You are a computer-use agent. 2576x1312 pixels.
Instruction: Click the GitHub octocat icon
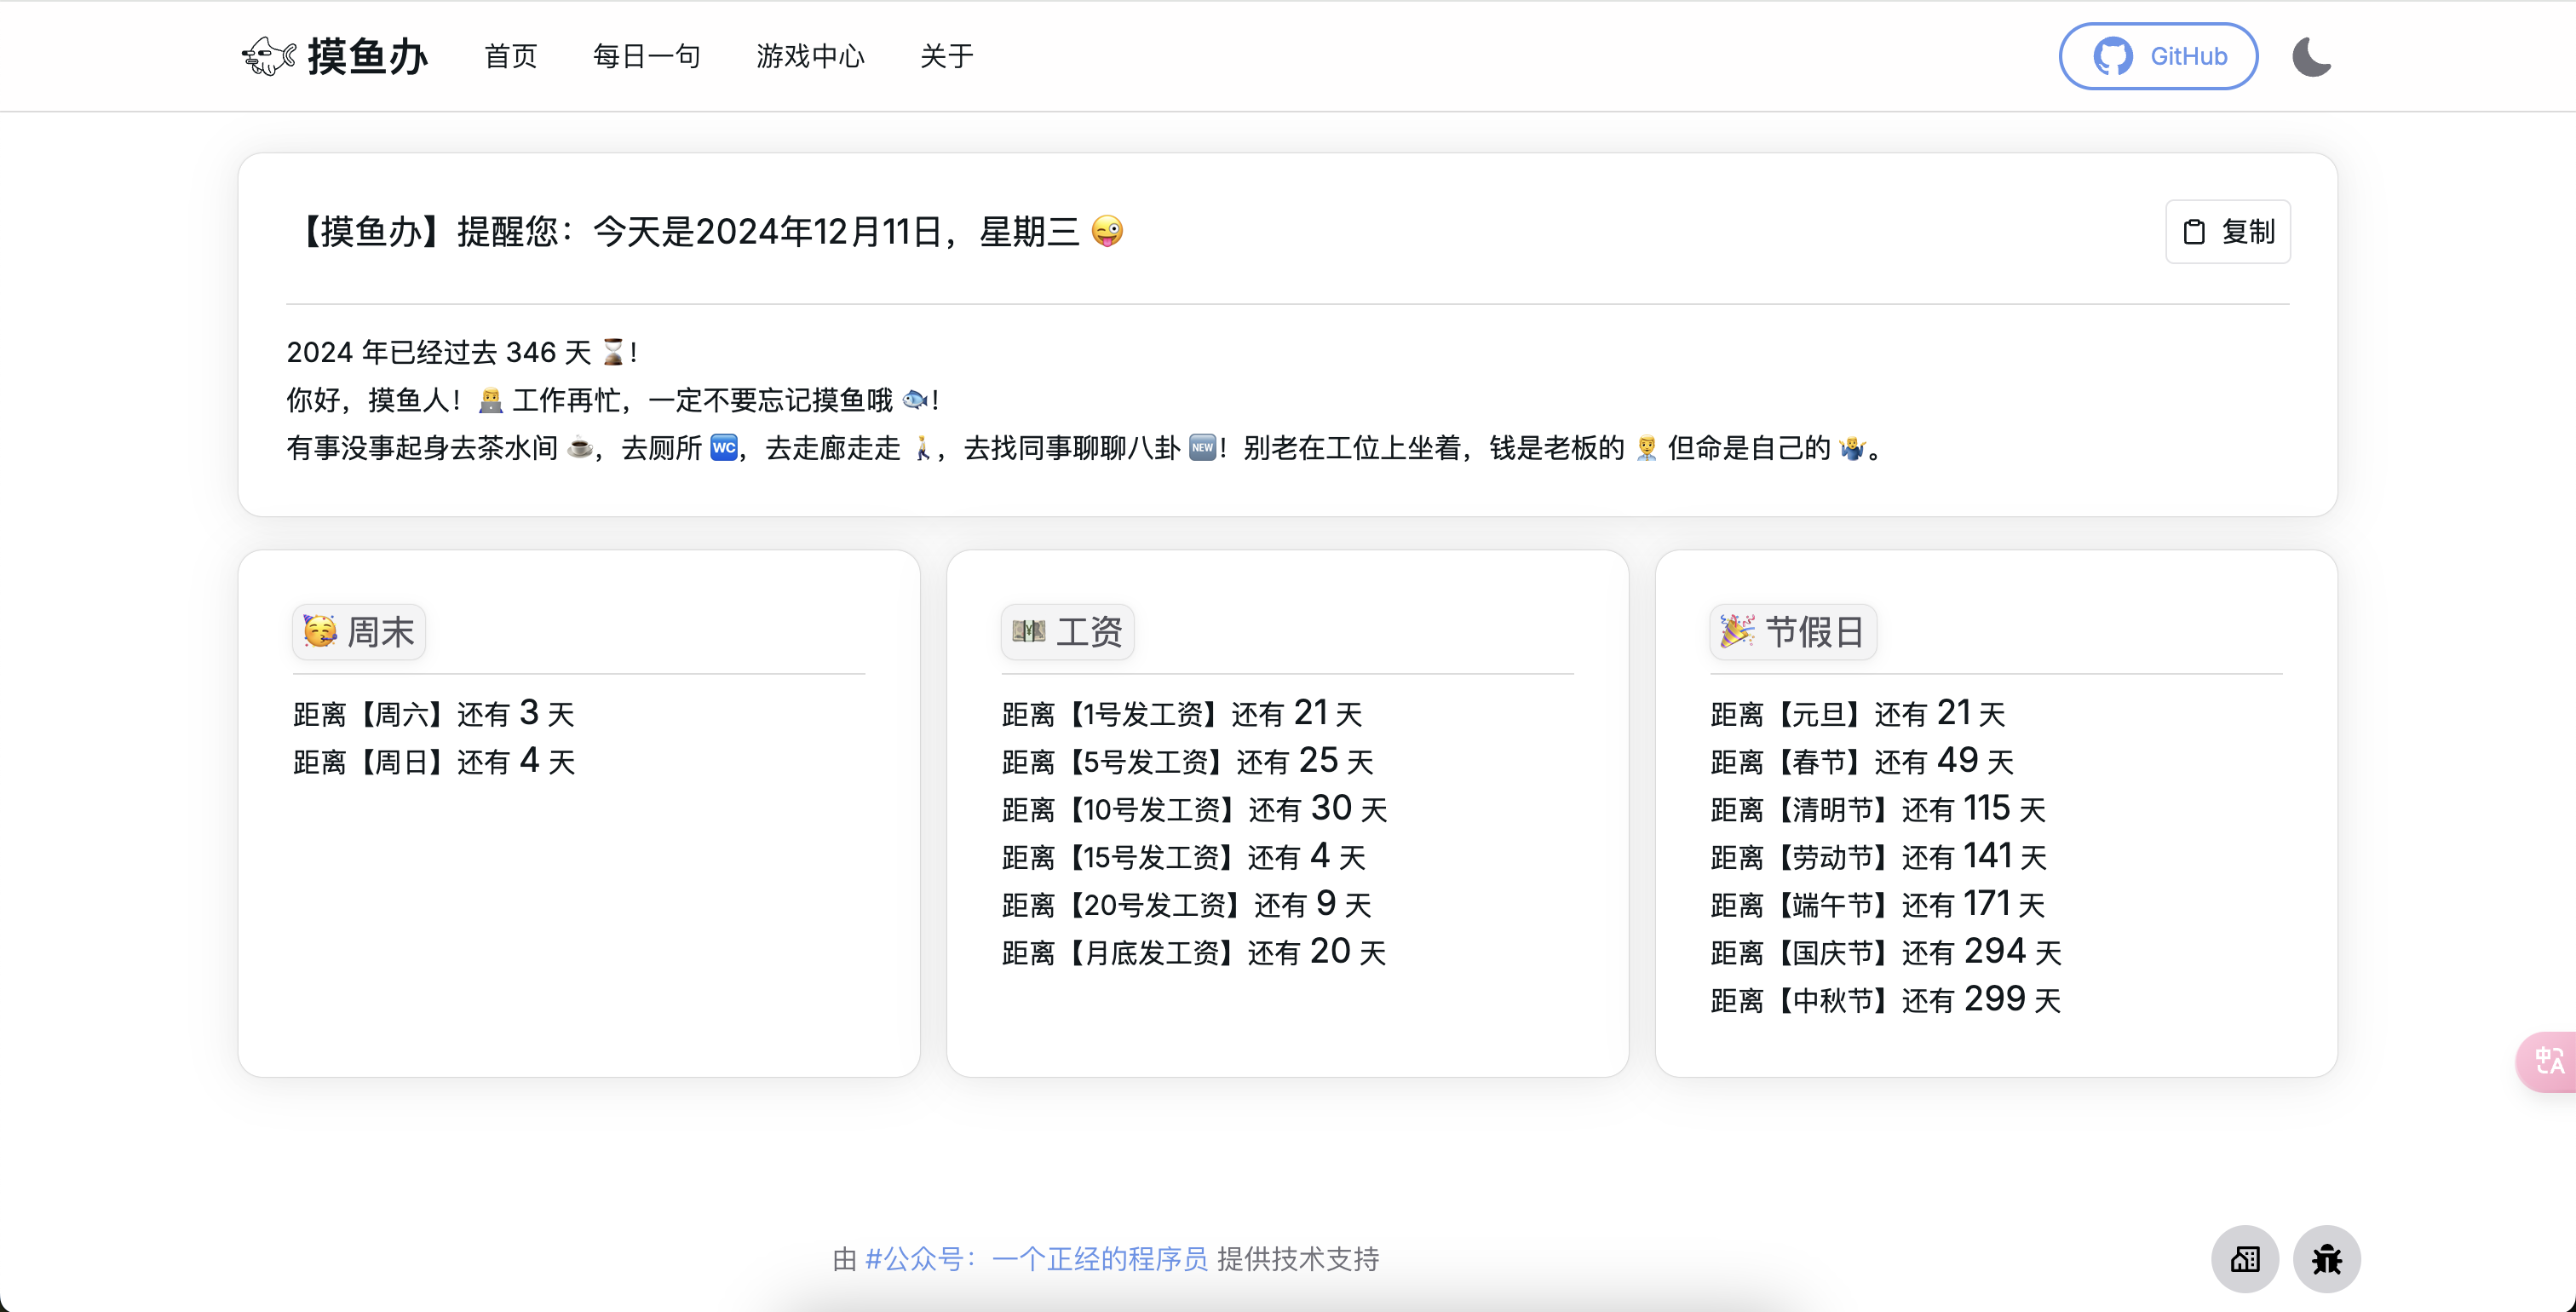click(x=2113, y=56)
